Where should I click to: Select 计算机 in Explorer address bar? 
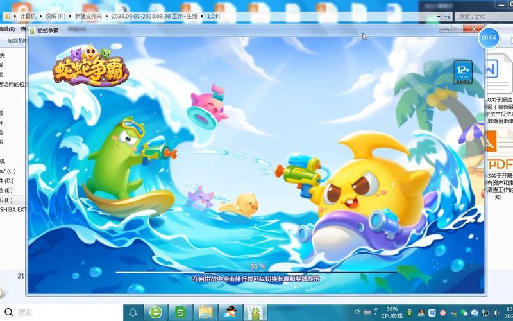click(x=28, y=16)
